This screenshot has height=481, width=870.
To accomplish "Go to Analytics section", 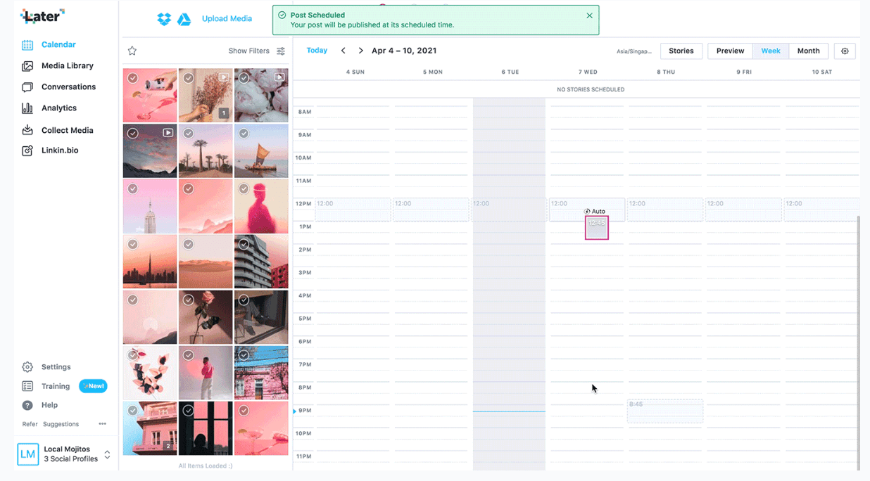I will pyautogui.click(x=59, y=108).
